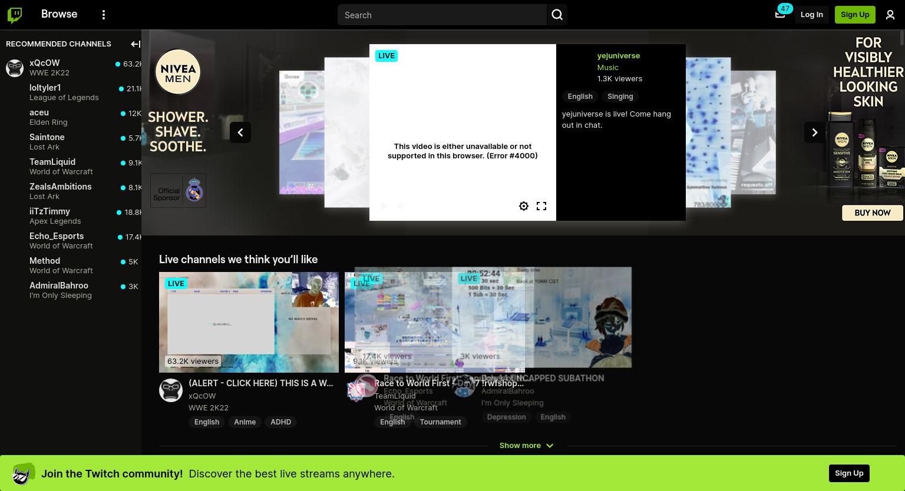Click the Real Madrid official sponsor badge
Screen dimensions: 905x491
pyautogui.click(x=178, y=190)
